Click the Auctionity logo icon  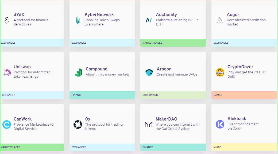click(149, 20)
